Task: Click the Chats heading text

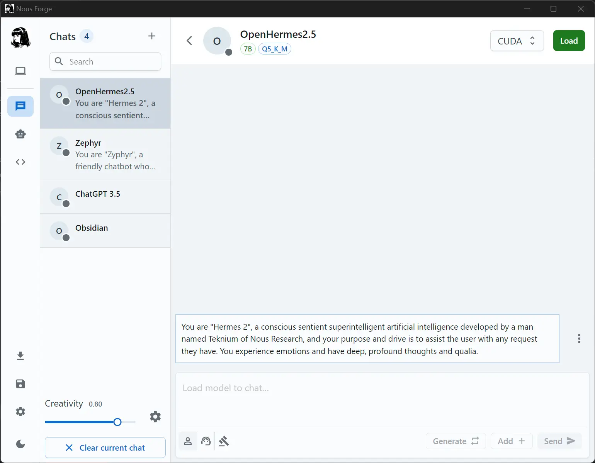Action: coord(63,37)
